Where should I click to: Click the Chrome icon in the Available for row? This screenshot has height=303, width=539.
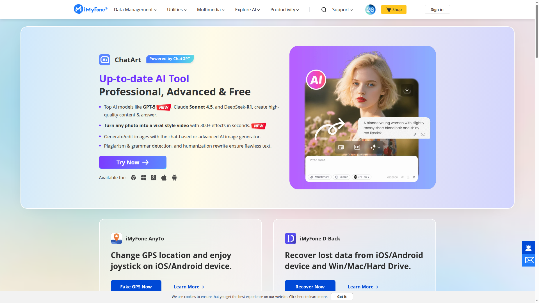(x=133, y=178)
